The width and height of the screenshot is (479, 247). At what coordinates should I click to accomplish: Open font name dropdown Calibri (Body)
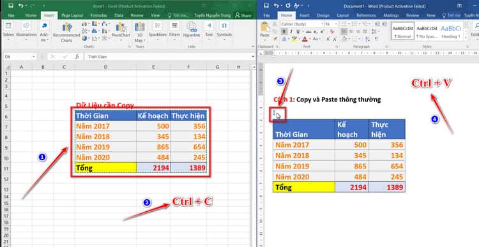pyautogui.click(x=322, y=24)
